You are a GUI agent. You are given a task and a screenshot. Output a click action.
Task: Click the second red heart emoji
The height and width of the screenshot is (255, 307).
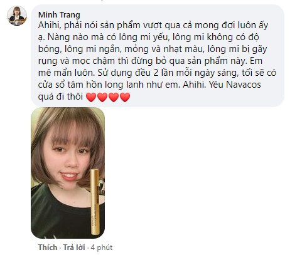102,97
